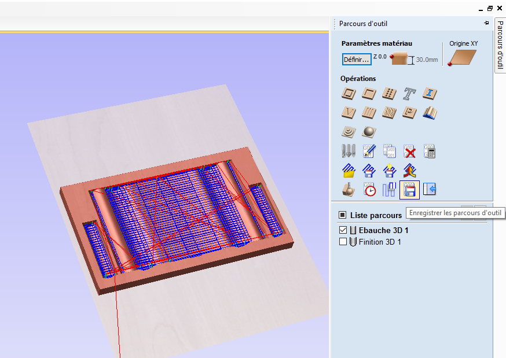Select the V-Carve toolpath icon
The width and height of the screenshot is (506, 358).
(349, 113)
